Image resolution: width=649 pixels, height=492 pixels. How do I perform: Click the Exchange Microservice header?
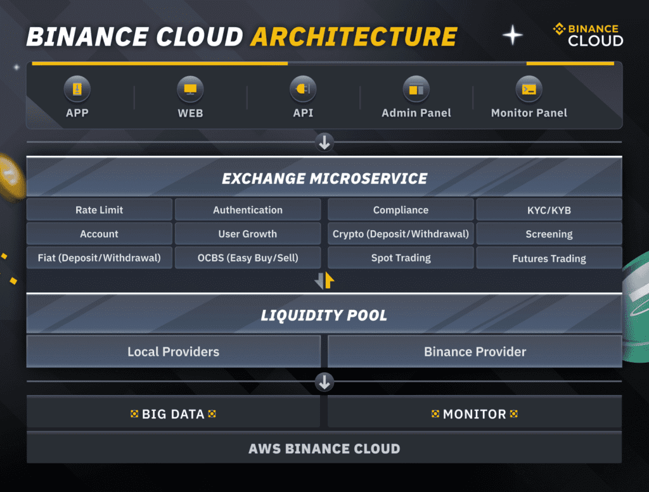(x=324, y=177)
